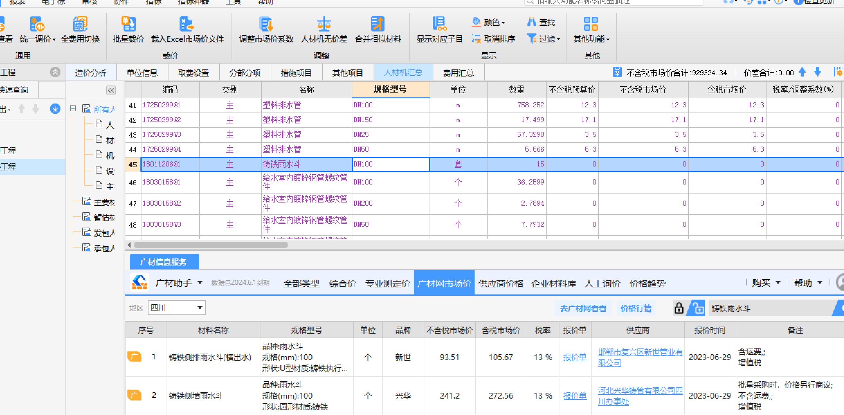Click the 批量载价 batch pricing icon

128,24
